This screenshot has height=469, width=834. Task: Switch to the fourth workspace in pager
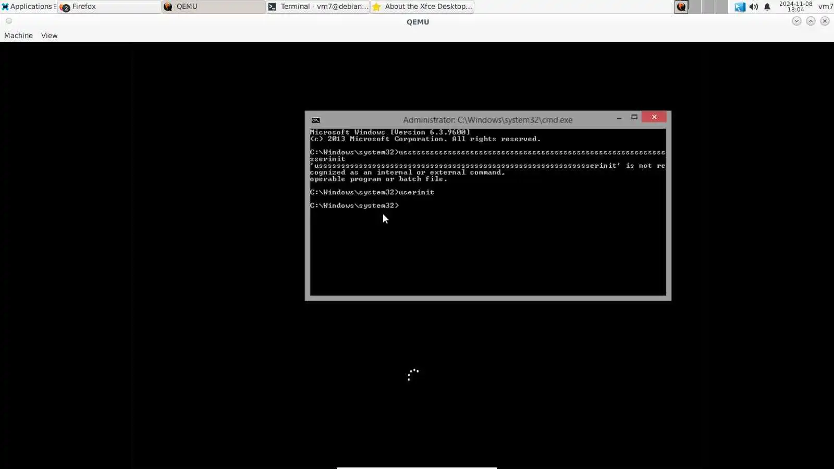point(721,7)
